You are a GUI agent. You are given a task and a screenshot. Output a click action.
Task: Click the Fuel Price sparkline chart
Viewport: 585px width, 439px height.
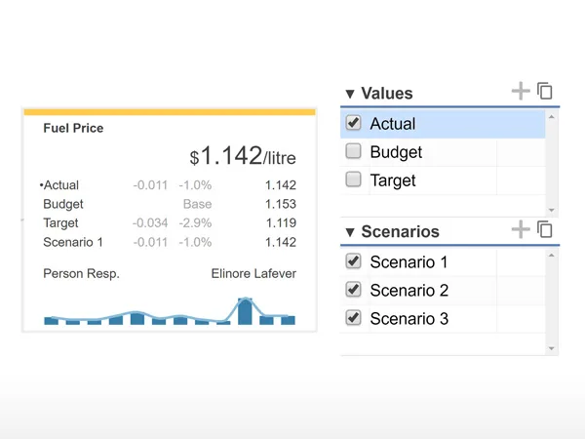[170, 311]
